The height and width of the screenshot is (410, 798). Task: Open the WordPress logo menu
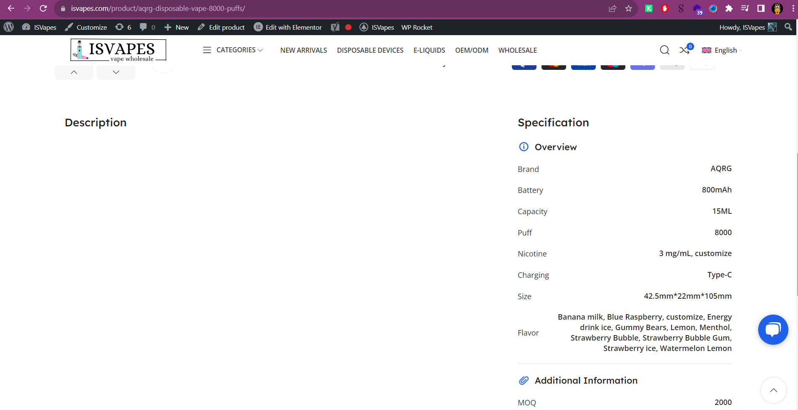[x=9, y=27]
